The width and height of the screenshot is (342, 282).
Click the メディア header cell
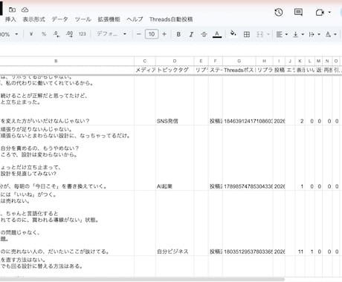145,70
